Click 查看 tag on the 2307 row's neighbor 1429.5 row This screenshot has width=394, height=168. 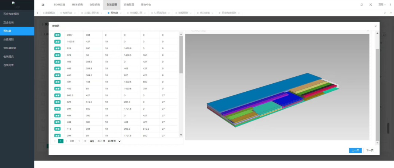point(57,42)
